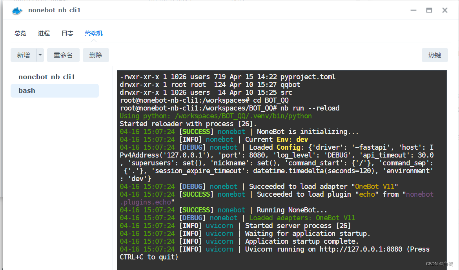Image resolution: width=459 pixels, height=270 pixels.
Task: Click the http://127.0.0.1:8080 address in terminal
Action: tap(361, 249)
